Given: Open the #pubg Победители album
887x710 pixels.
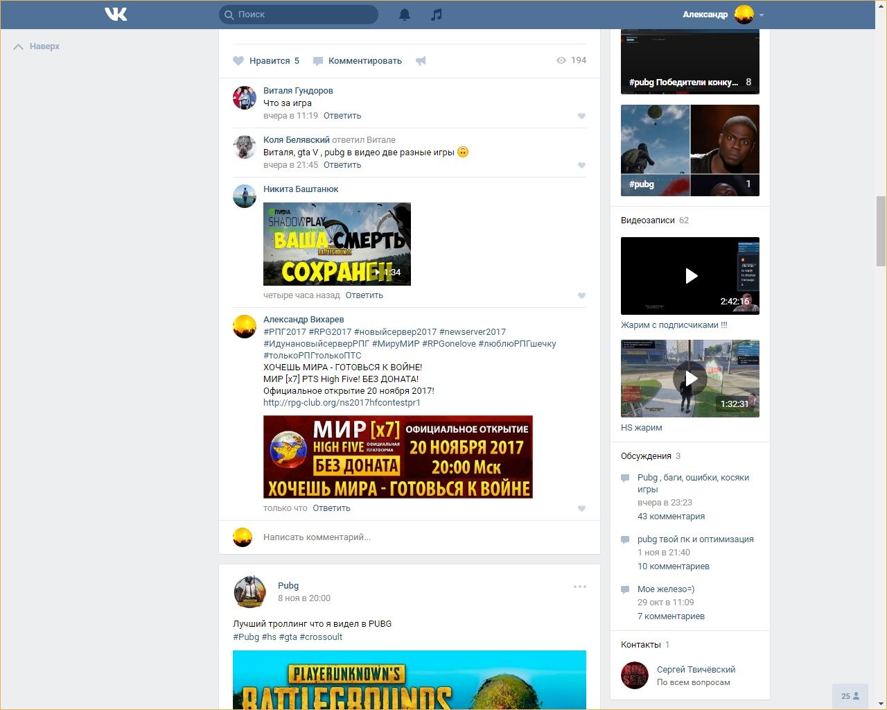Looking at the screenshot, I should pyautogui.click(x=690, y=62).
